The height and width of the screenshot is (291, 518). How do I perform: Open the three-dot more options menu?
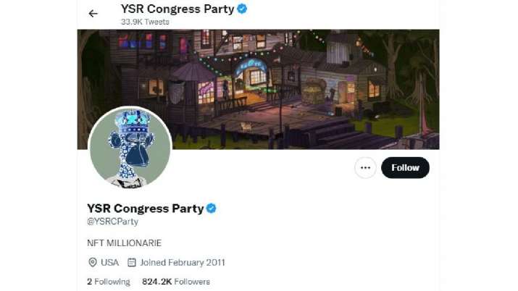[365, 168]
